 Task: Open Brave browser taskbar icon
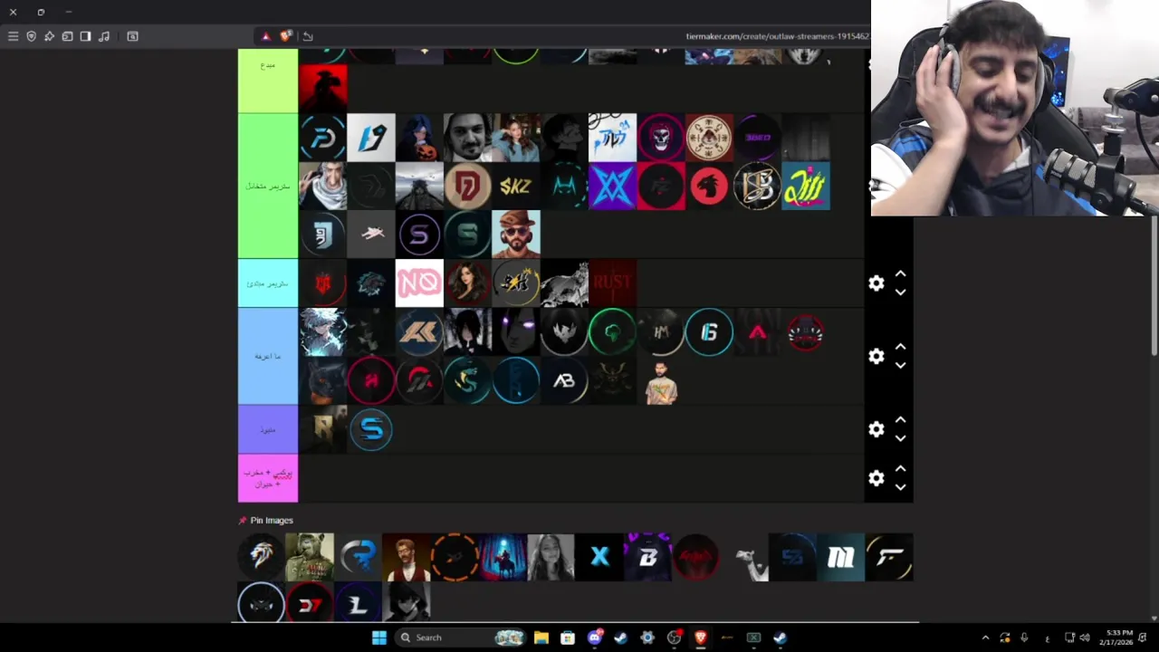point(700,638)
